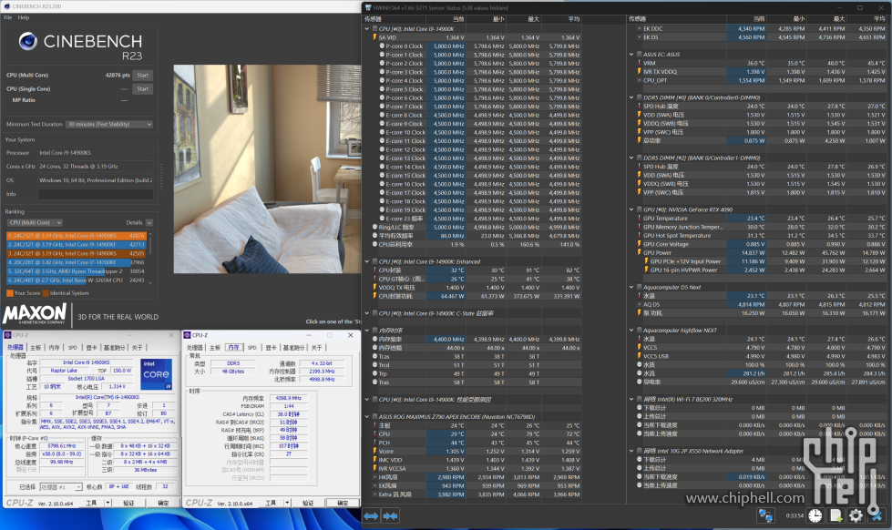Open the Cinebench File menu
892x530 pixels.
tap(8, 17)
